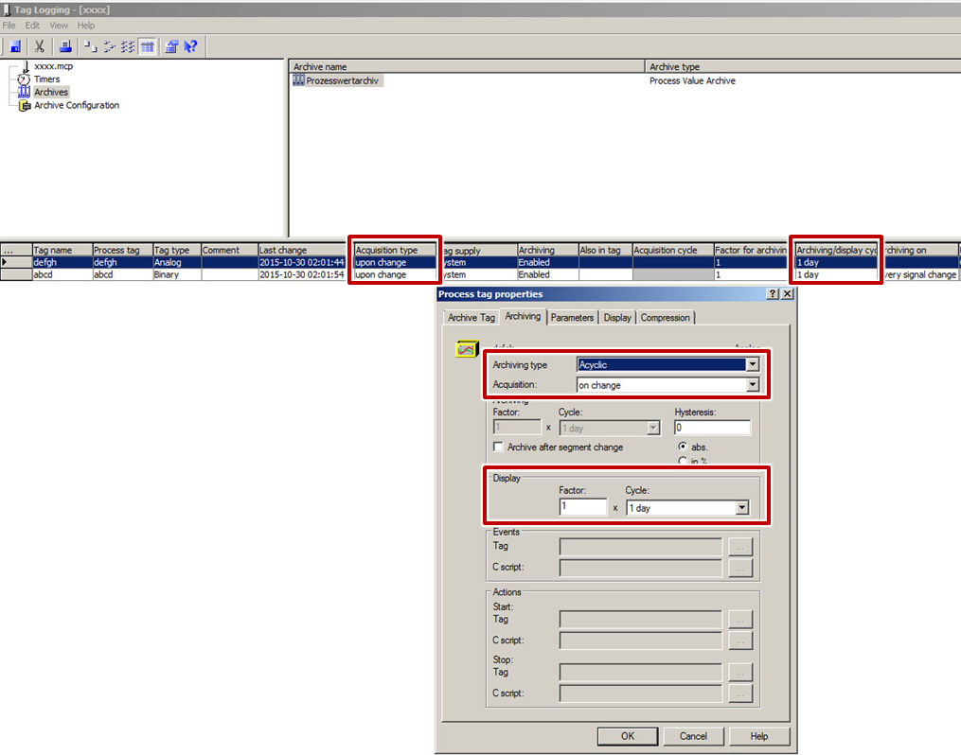961x755 pixels.
Task: Click the Archiving Factor input field
Action: (517, 427)
